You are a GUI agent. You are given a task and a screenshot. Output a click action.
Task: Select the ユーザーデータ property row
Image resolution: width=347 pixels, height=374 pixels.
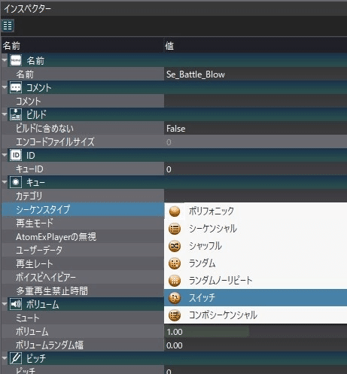[83, 250]
